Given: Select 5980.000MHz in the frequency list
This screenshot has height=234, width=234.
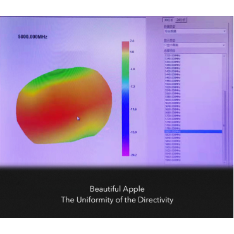Looking at the screenshot, I should (173, 160).
